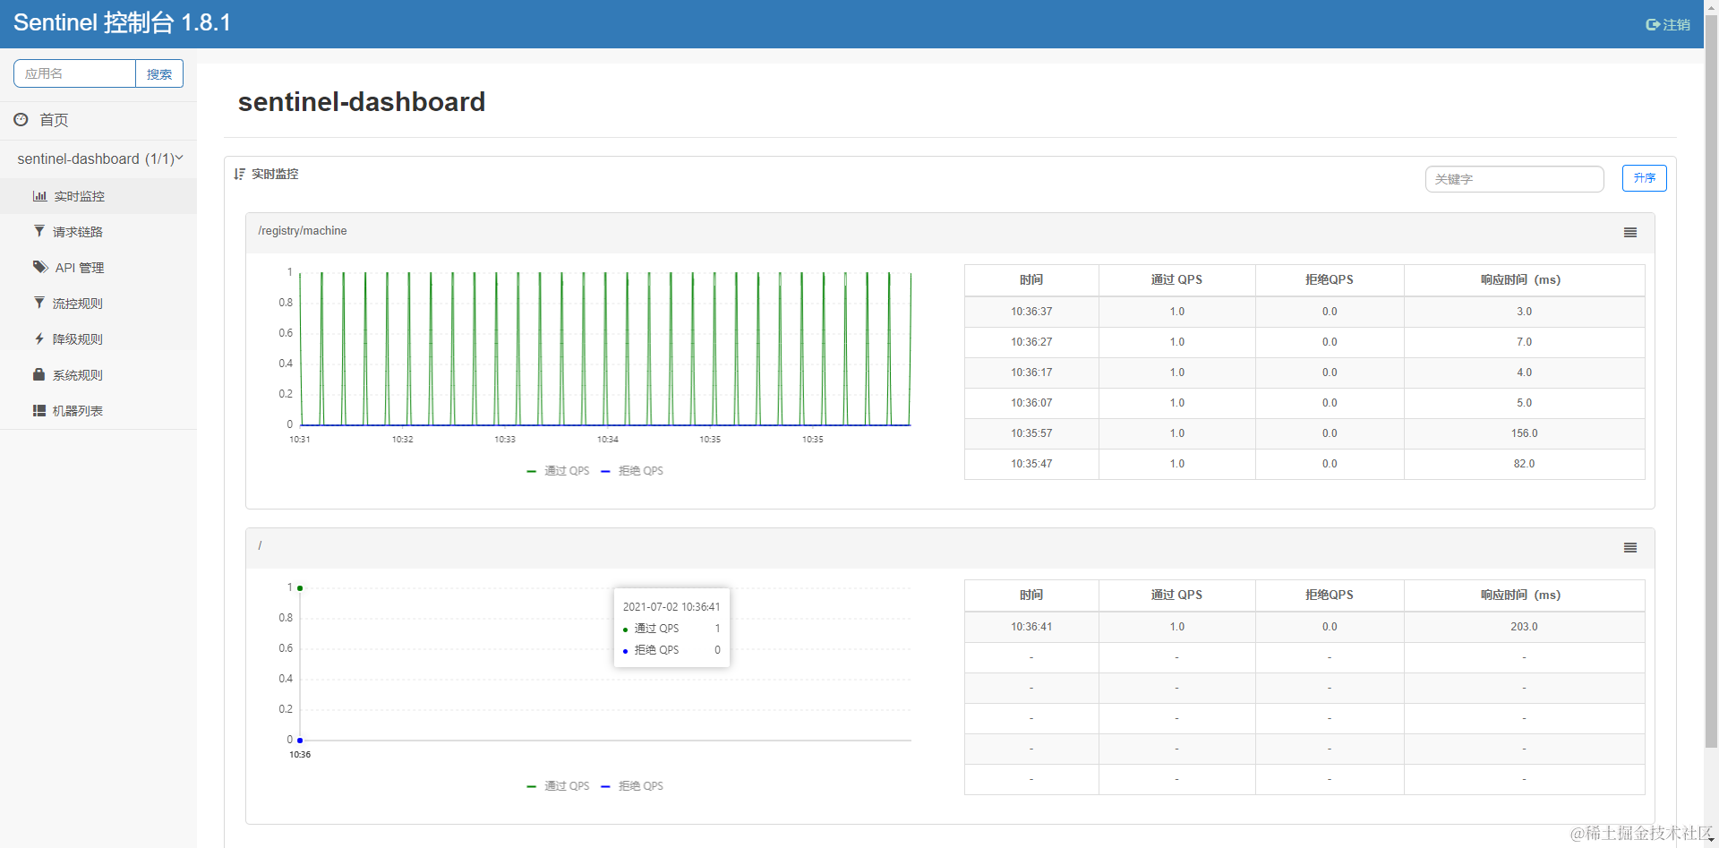The width and height of the screenshot is (1719, 848).
Task: Click the 搜索 search button
Action: pyautogui.click(x=159, y=73)
